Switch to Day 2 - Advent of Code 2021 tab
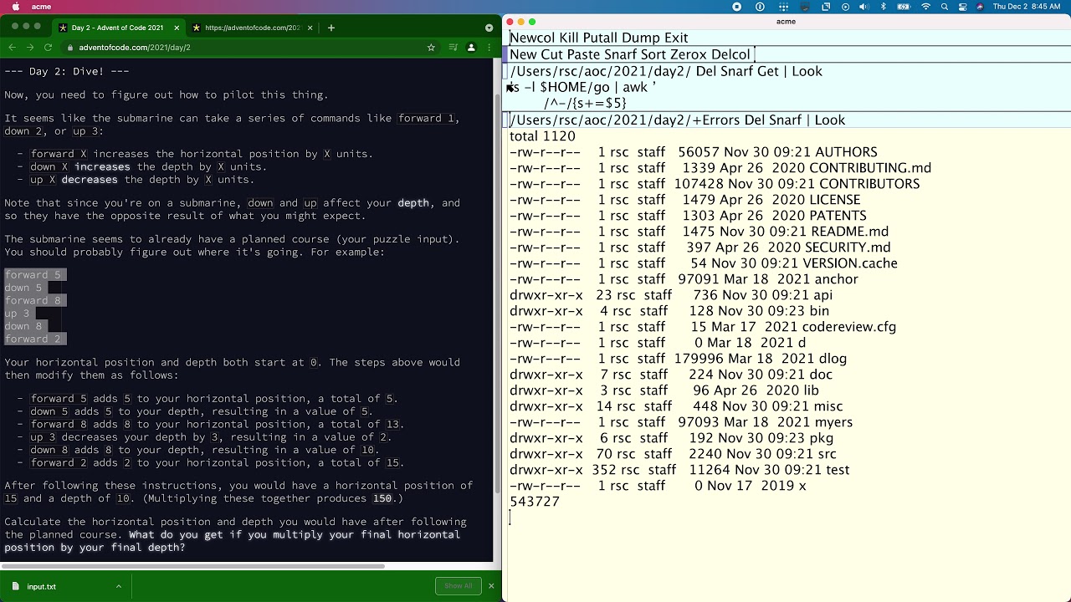1071x602 pixels. point(117,28)
